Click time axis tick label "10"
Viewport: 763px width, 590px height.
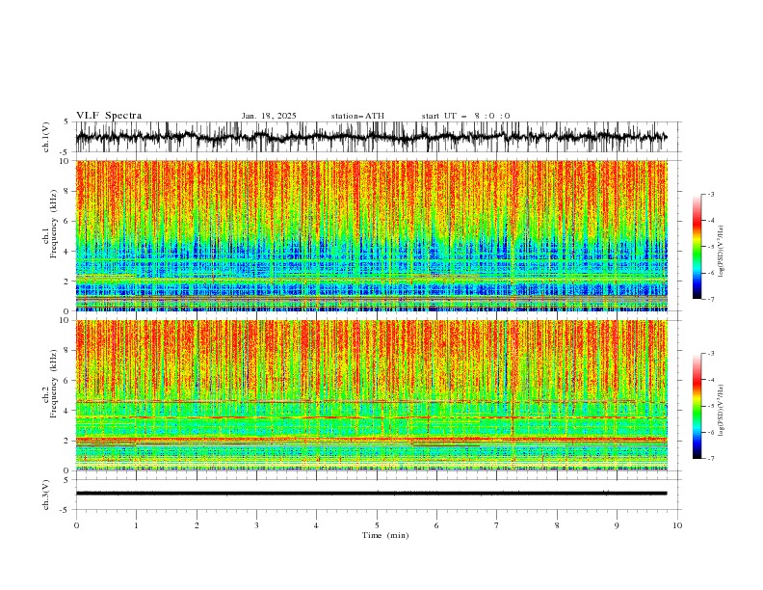[x=677, y=525]
